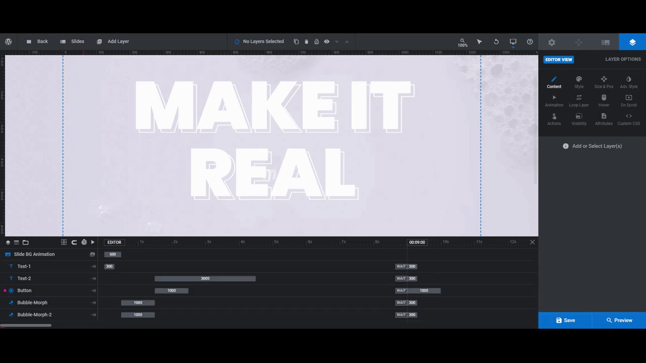Open the Animation section

pos(554,101)
